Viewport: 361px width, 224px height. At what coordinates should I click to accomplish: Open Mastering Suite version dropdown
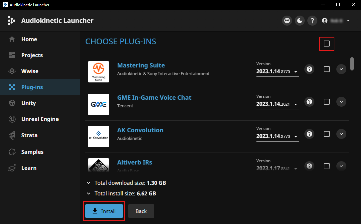point(277,71)
